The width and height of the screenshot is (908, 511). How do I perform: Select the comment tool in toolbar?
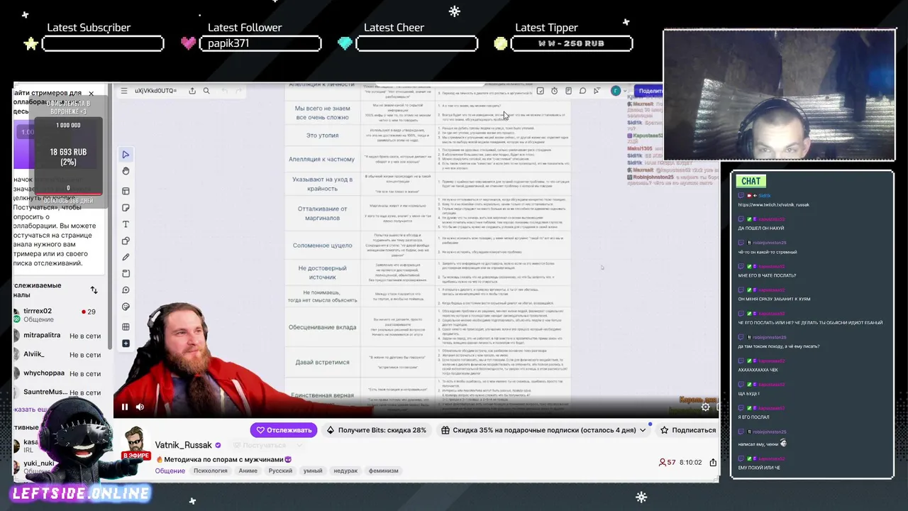(x=126, y=290)
